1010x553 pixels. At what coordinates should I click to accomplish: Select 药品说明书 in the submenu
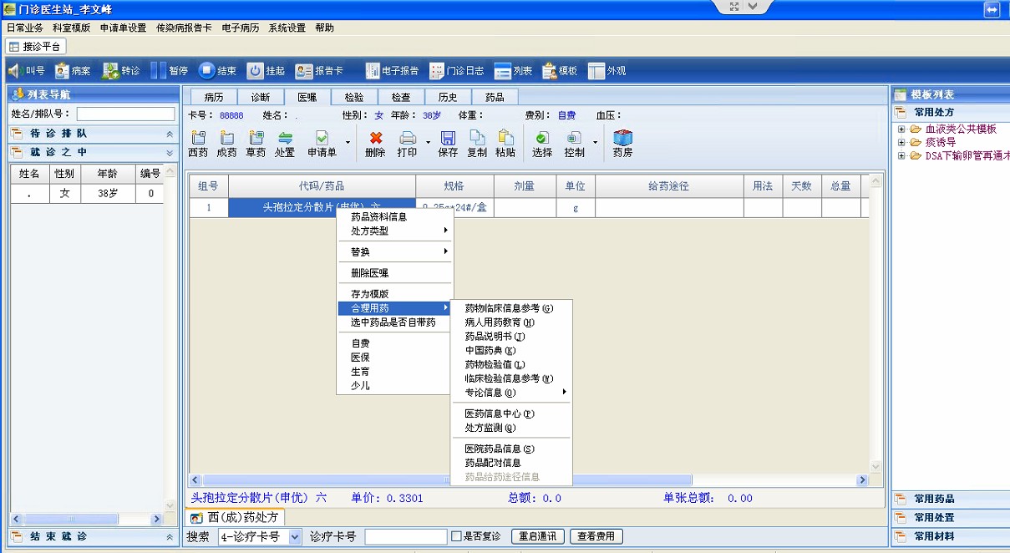click(x=495, y=337)
